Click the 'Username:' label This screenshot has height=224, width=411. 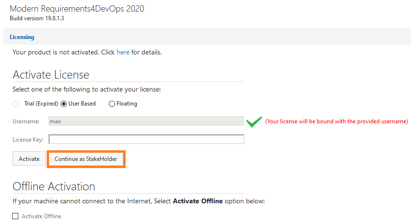point(26,121)
